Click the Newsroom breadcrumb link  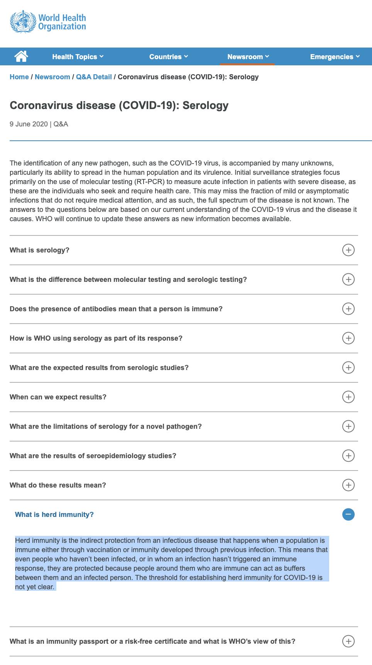pyautogui.click(x=52, y=77)
